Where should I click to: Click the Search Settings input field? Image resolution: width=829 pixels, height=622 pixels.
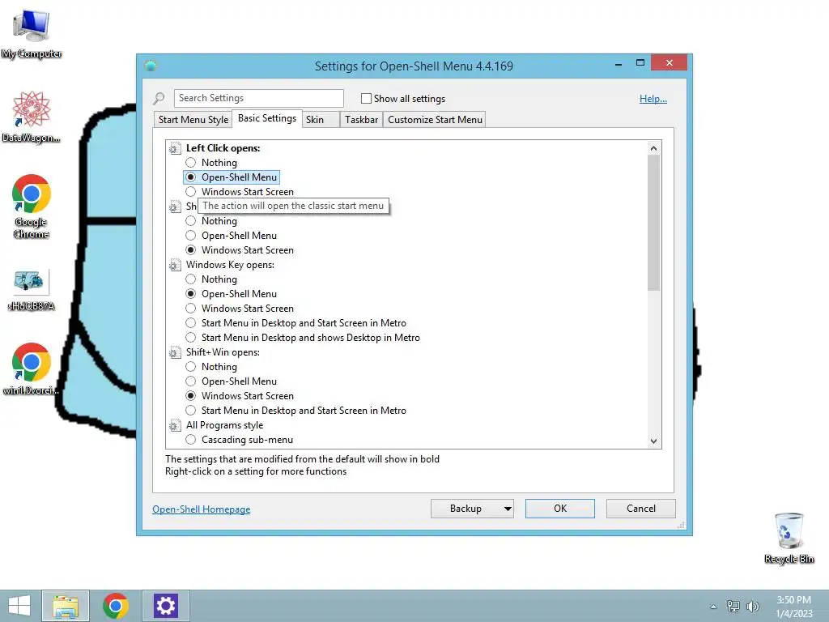click(258, 98)
